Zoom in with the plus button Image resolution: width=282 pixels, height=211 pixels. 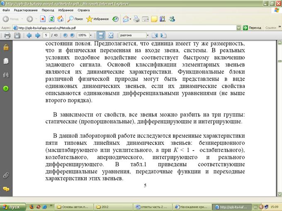click(72, 35)
